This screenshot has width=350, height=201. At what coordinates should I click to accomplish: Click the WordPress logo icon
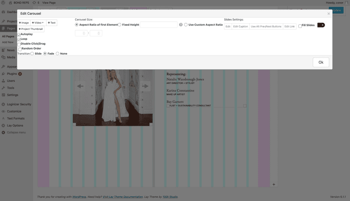click(x=4, y=3)
